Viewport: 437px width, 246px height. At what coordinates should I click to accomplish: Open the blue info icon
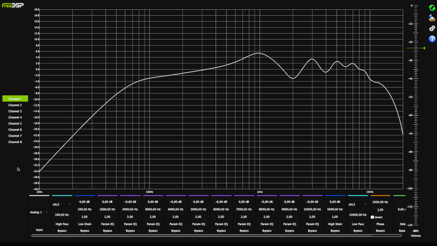point(432,39)
